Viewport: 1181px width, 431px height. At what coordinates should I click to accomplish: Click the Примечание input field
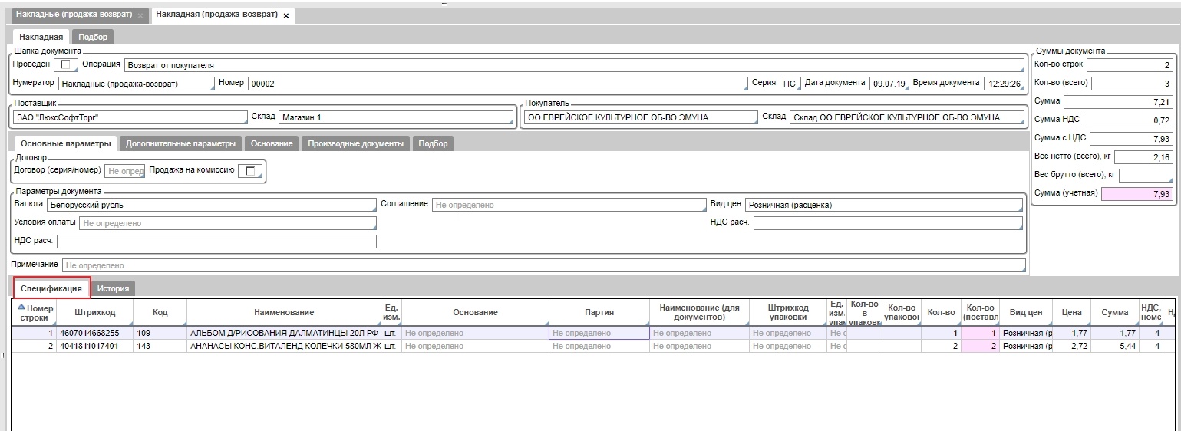click(543, 265)
